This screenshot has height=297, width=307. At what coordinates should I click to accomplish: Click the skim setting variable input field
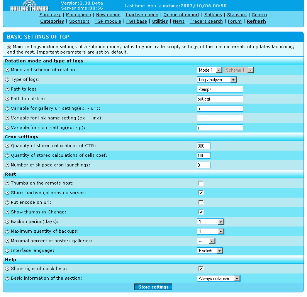(220, 128)
